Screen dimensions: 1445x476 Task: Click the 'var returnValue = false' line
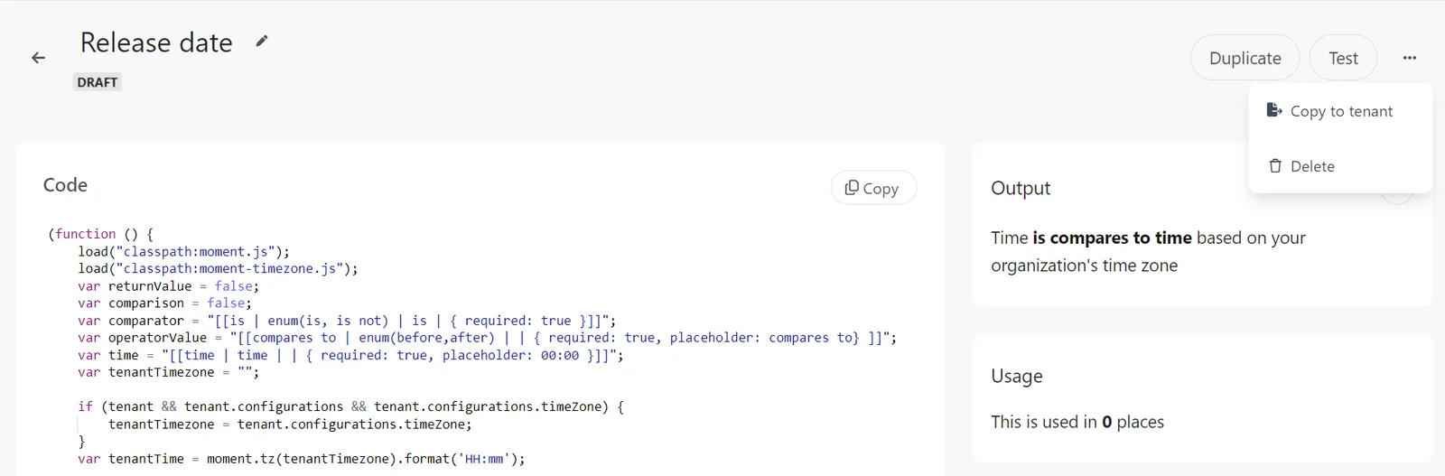(168, 286)
